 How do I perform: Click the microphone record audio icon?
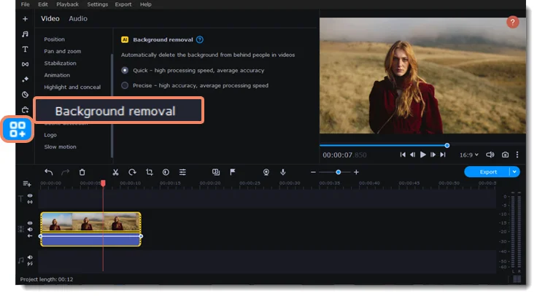click(282, 172)
